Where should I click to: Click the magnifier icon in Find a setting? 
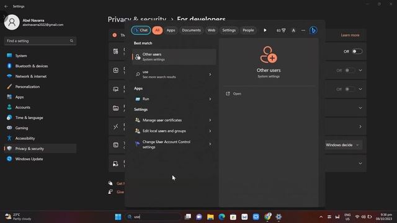pyautogui.click(x=71, y=41)
